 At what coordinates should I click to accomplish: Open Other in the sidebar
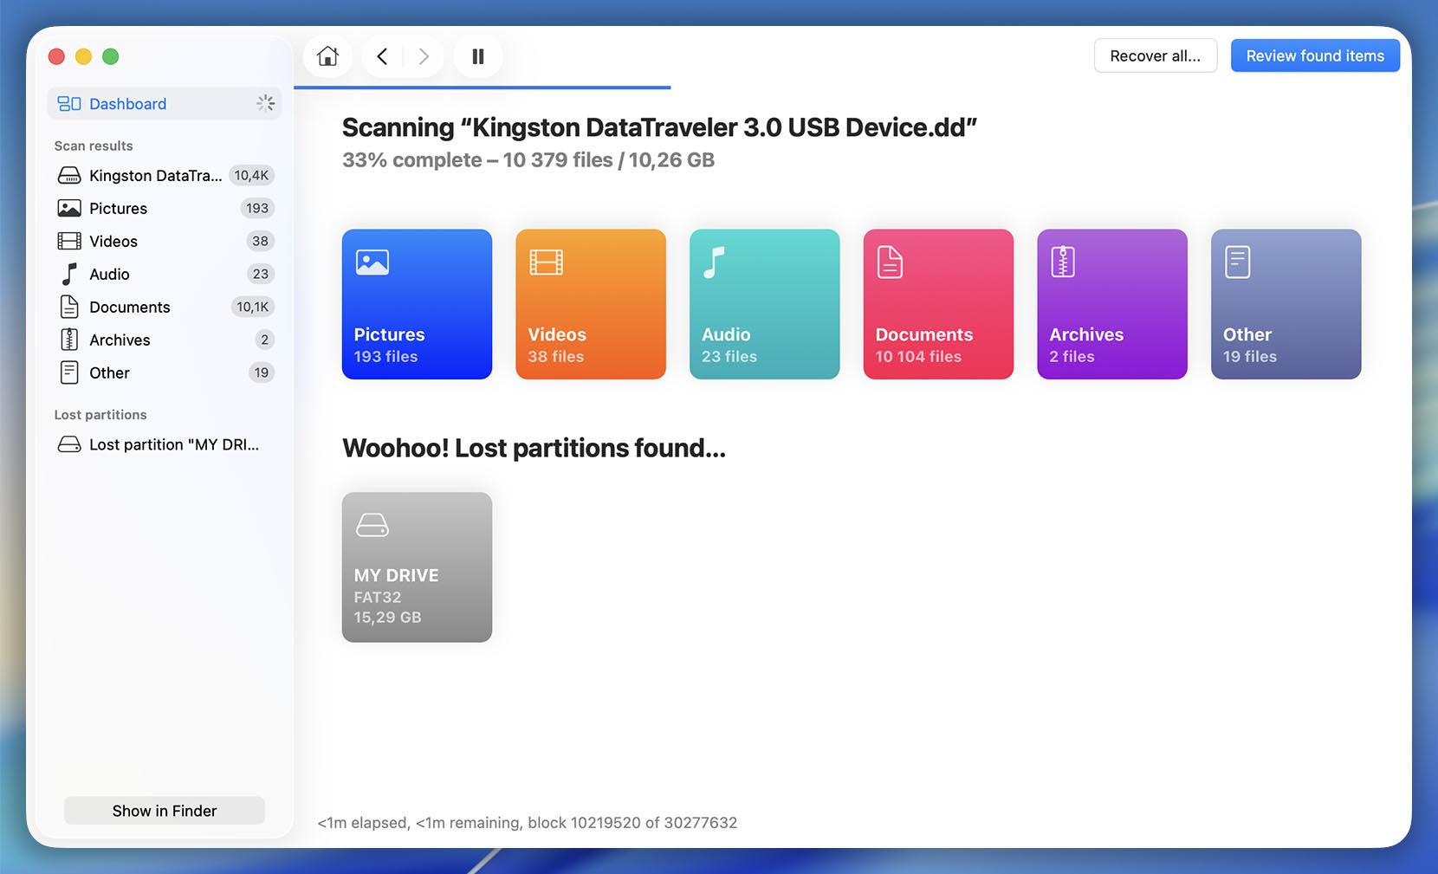click(165, 373)
